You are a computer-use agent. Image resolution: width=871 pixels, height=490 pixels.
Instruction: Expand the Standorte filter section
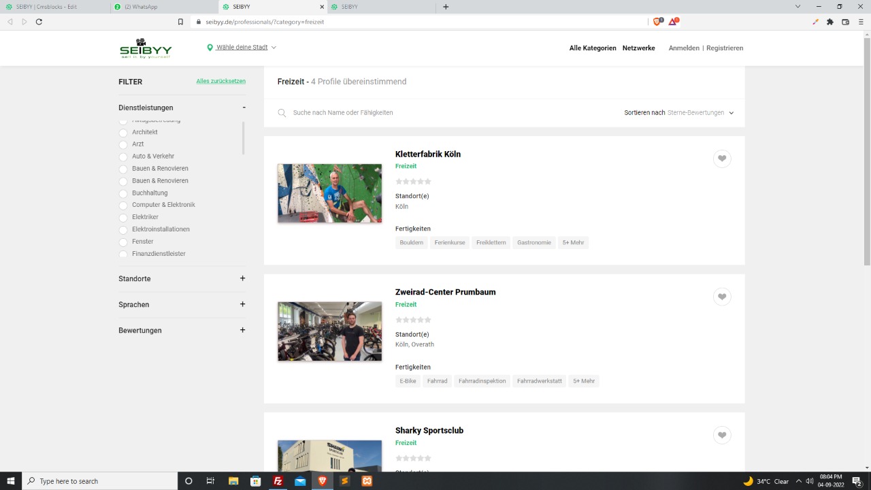click(242, 278)
